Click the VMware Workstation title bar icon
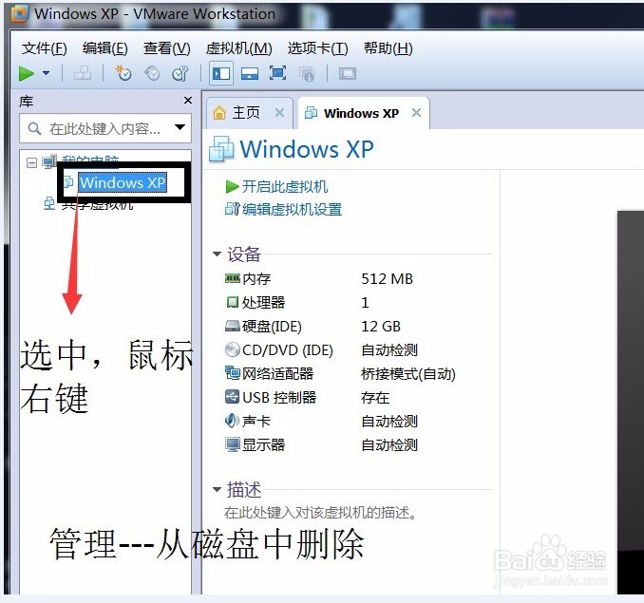644x603 pixels. pos(20,14)
